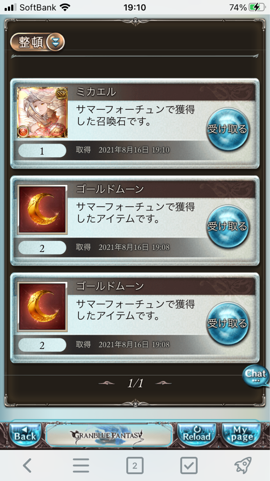Open the browser hamburger menu

[x=81, y=466]
